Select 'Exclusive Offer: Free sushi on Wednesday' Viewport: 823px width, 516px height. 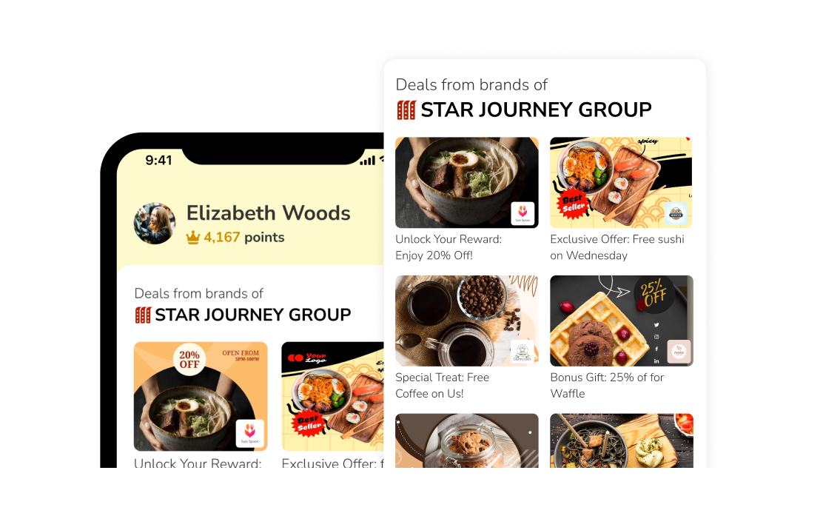point(617,247)
